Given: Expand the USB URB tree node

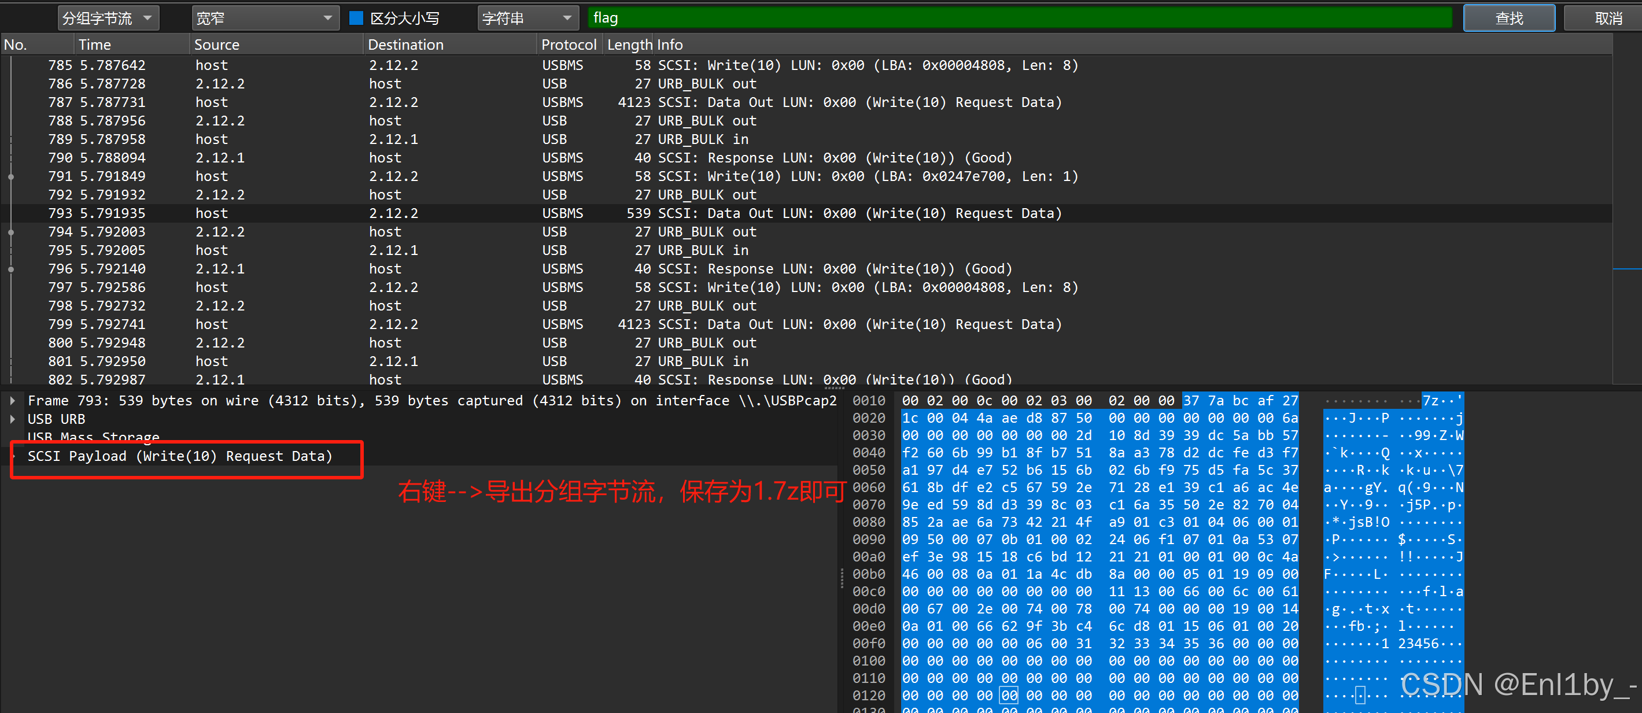Looking at the screenshot, I should click(12, 419).
